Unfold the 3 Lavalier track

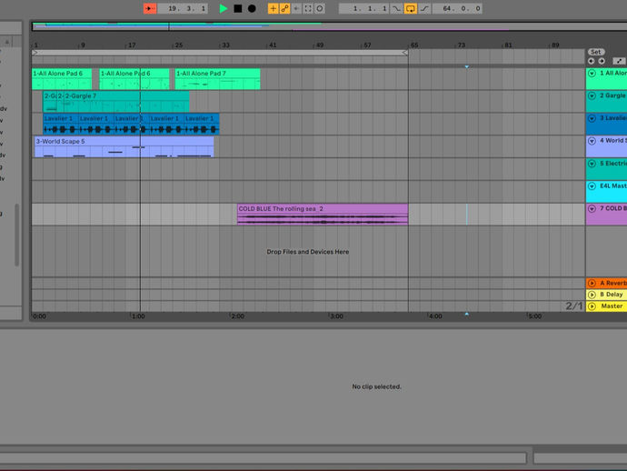[x=592, y=118]
